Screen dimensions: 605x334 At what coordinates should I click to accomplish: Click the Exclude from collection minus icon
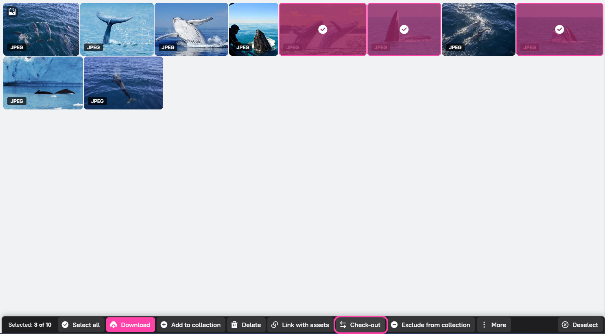(394, 325)
